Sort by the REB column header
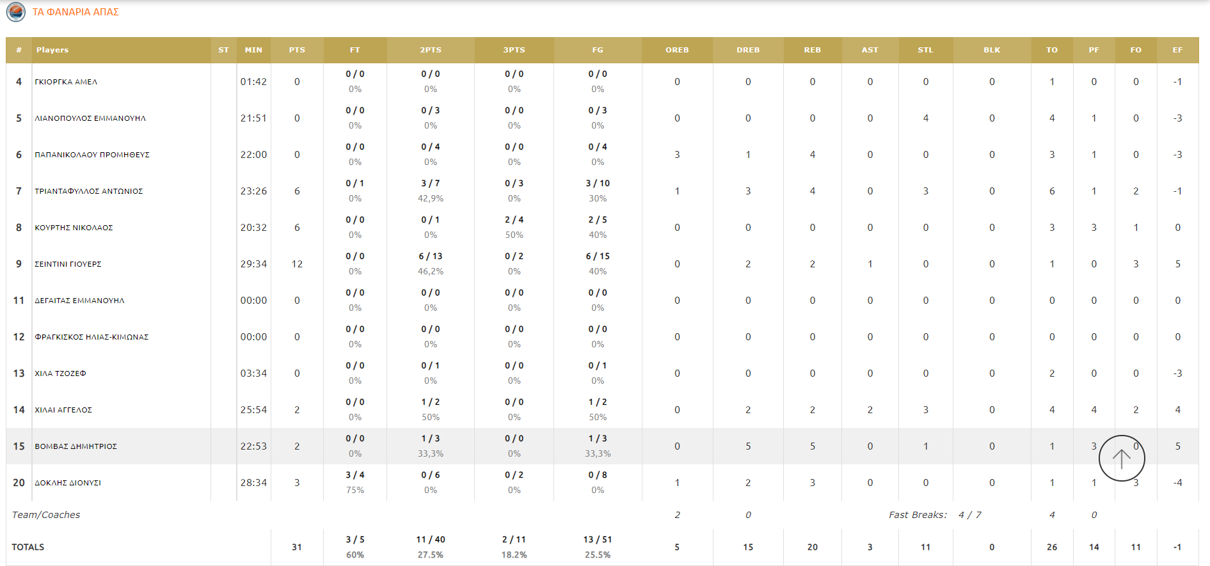The height and width of the screenshot is (566, 1210). click(x=812, y=50)
